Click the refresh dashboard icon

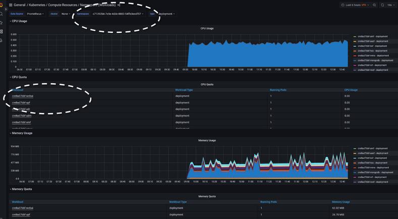click(382, 5)
